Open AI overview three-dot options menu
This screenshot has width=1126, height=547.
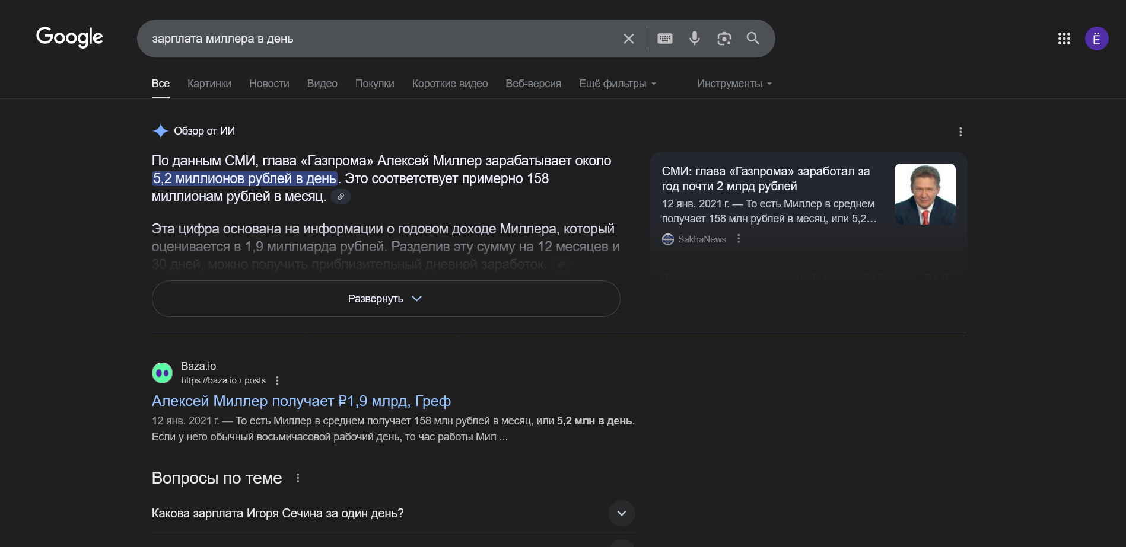point(960,132)
